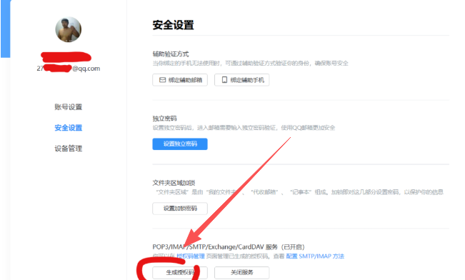The image size is (465, 280).
Task: Click the @qq.com email address text
Action: pyautogui.click(x=69, y=69)
